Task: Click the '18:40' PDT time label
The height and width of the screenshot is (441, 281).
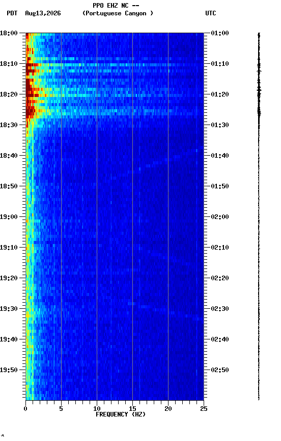Action: [x=9, y=156]
